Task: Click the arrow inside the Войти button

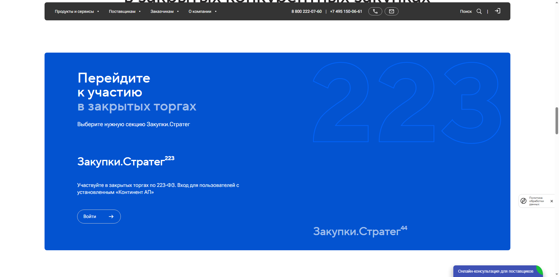Action: (111, 217)
